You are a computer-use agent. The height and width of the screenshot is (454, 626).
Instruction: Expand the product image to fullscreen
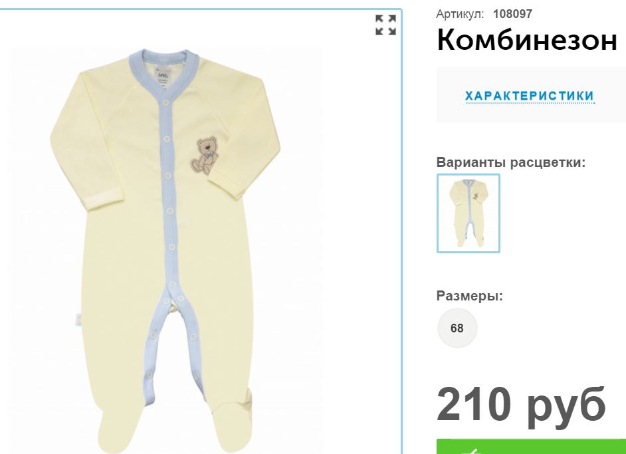coord(385,25)
